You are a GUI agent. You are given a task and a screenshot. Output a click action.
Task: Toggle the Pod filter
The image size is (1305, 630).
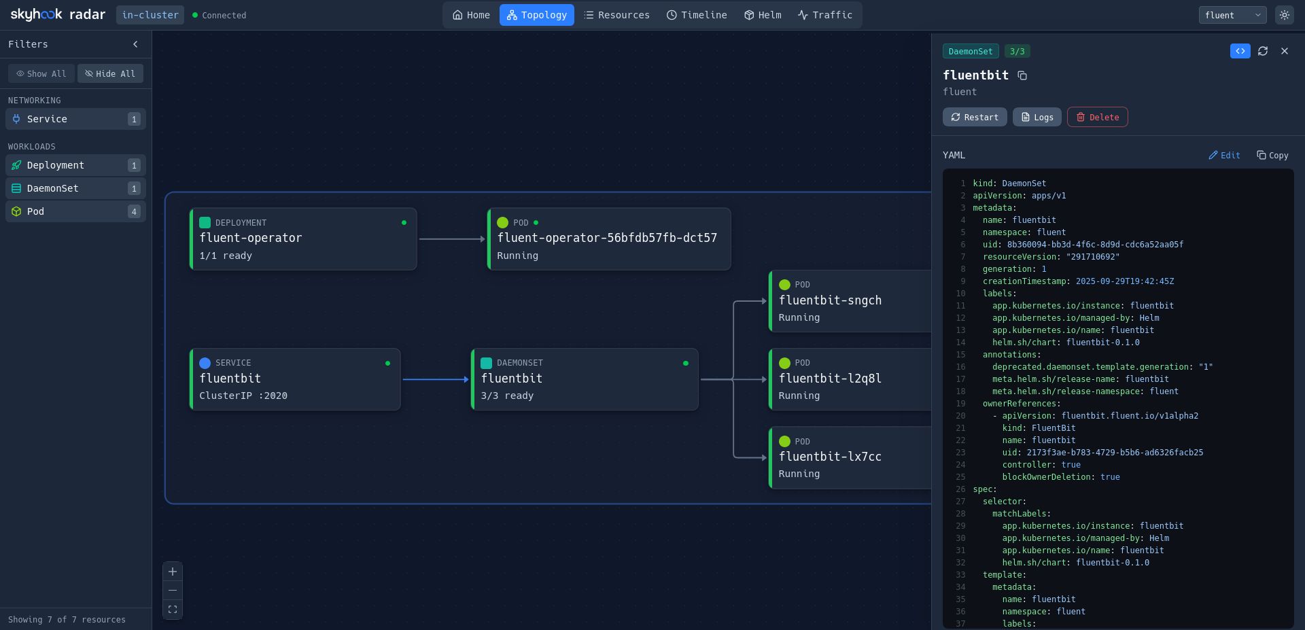point(75,211)
